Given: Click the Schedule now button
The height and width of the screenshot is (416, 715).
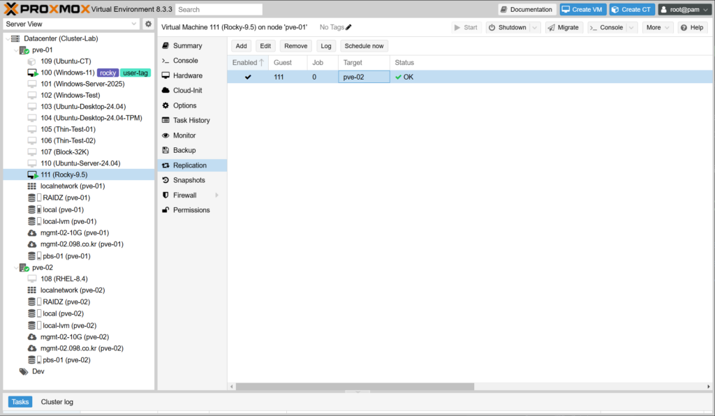Looking at the screenshot, I should pos(364,46).
